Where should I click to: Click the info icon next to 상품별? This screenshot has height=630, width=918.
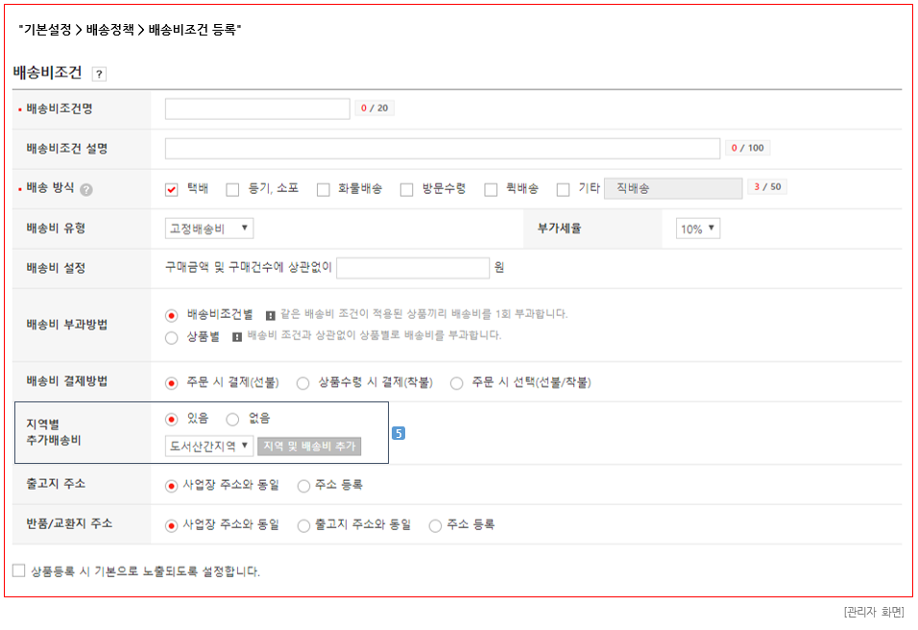coord(237,337)
